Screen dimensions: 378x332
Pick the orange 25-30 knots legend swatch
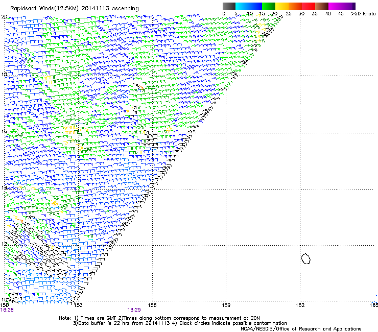point(295,6)
